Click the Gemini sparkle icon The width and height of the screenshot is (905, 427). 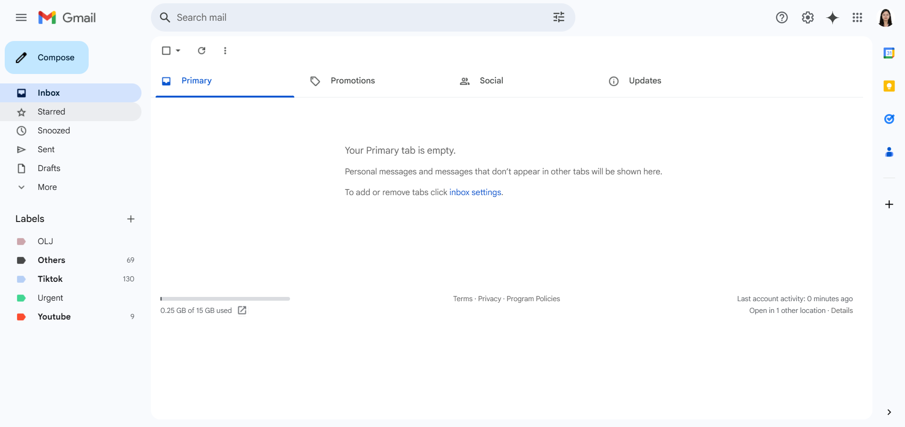click(x=832, y=18)
